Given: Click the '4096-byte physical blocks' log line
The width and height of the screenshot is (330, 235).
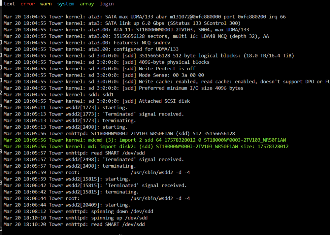Looking at the screenshot, I should click(107, 62).
